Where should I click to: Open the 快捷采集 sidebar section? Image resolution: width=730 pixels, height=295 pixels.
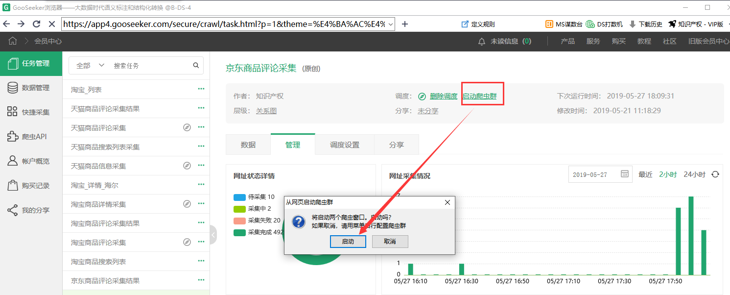click(x=31, y=112)
